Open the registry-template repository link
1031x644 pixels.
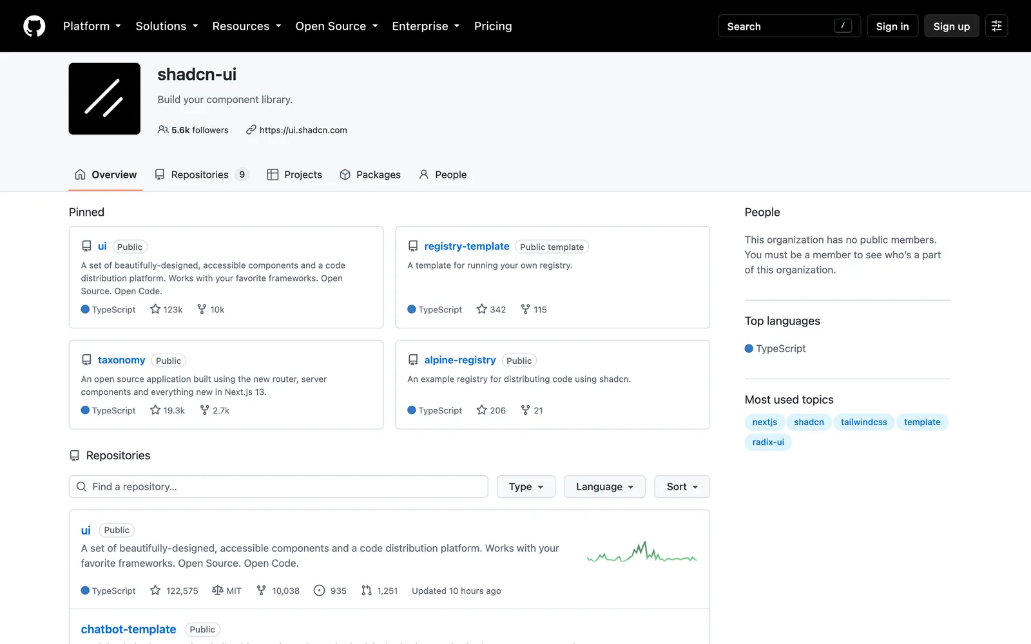(x=467, y=246)
